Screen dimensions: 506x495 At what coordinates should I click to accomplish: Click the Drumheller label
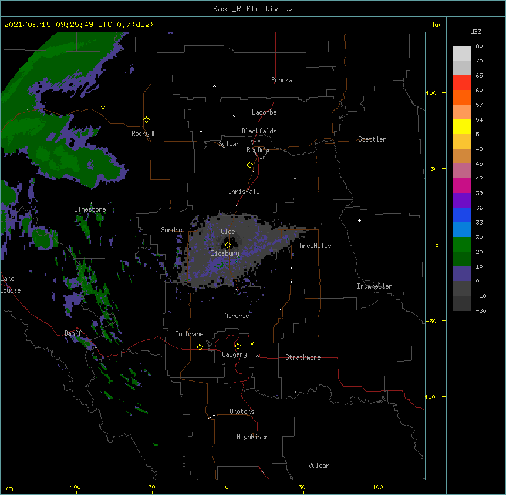375,286
